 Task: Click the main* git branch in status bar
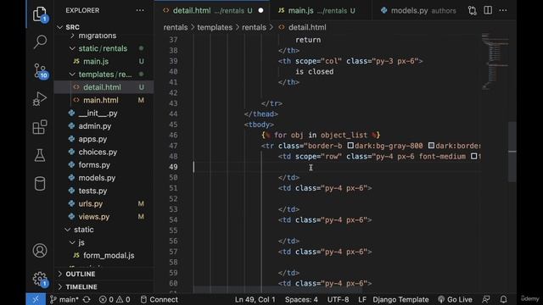[64, 299]
